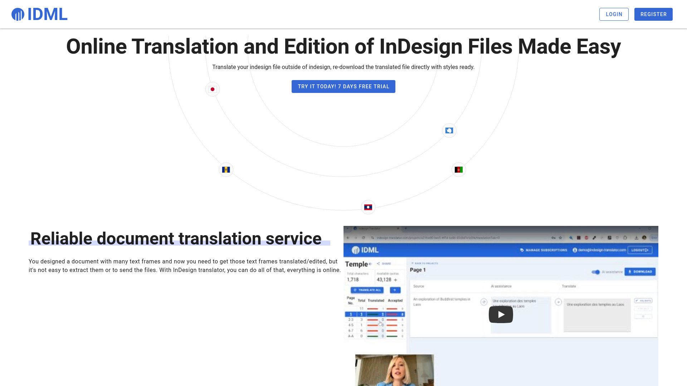Click the blue square icon near top right
Image resolution: width=687 pixels, height=386 pixels.
[x=449, y=130]
